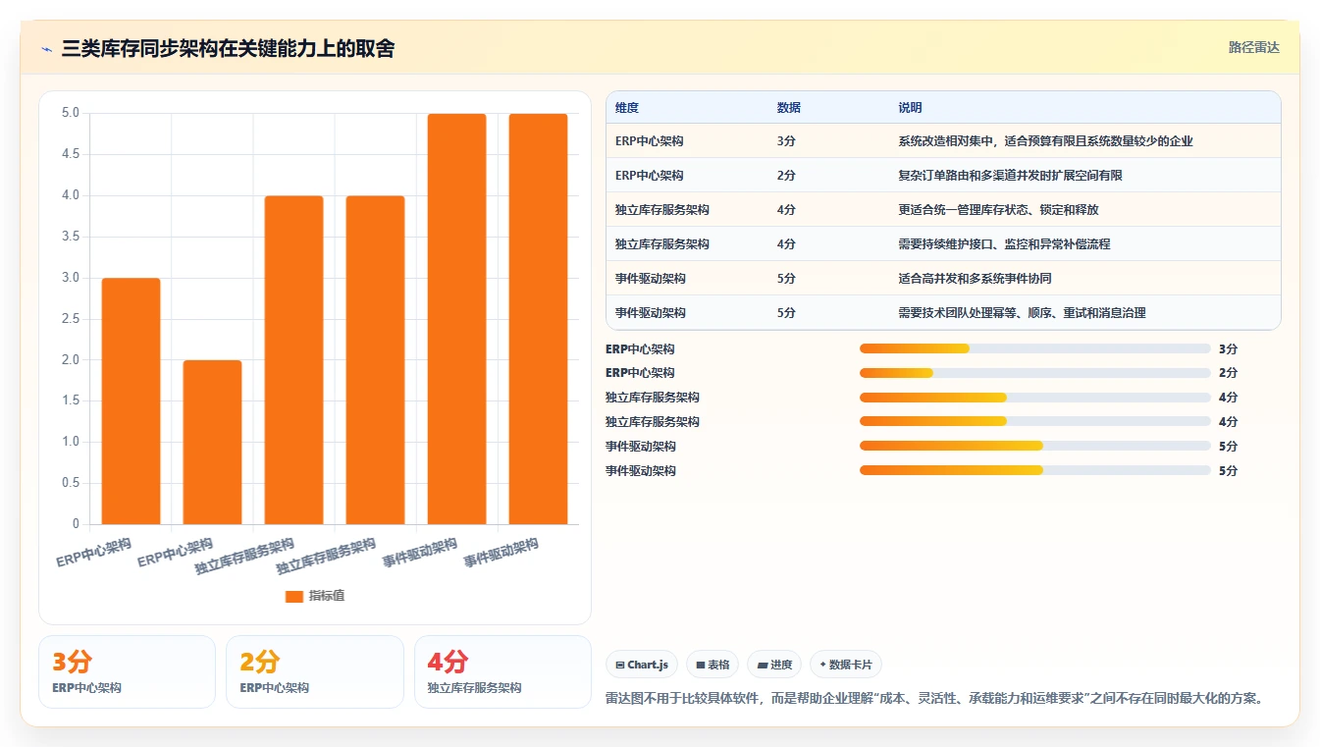The image size is (1320, 747).
Task: Click the 0.5 y-axis label
Action: pos(71,483)
